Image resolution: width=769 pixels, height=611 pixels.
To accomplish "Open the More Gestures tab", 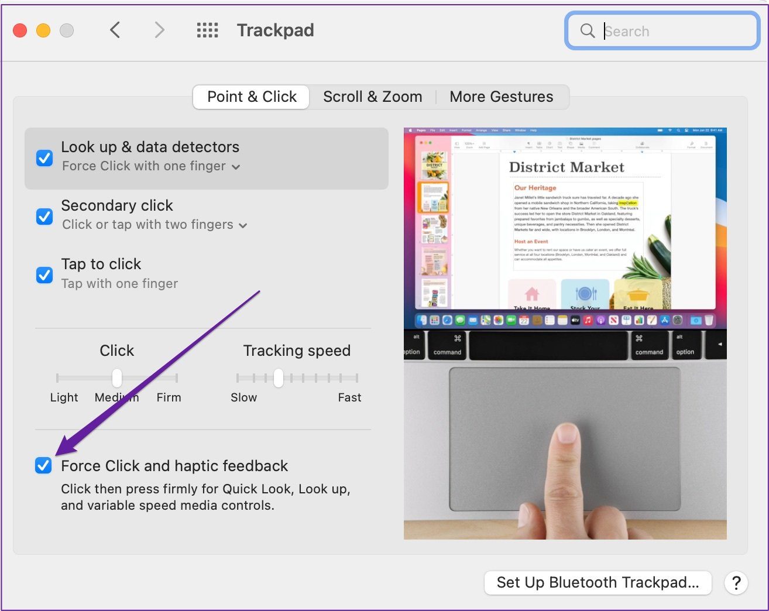I will 502,97.
